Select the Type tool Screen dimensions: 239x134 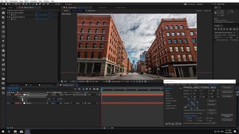(30, 4)
